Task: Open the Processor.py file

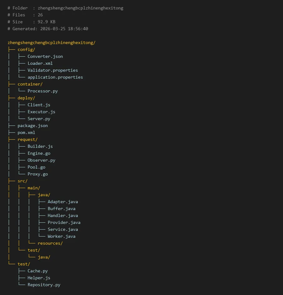Action: click(x=42, y=91)
